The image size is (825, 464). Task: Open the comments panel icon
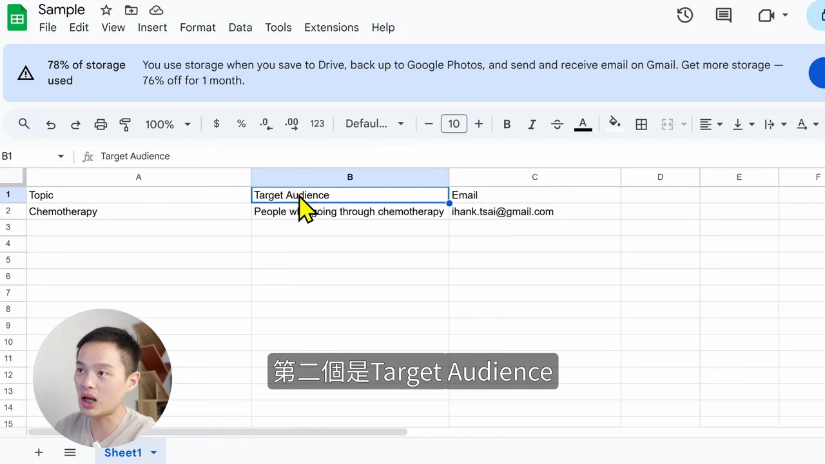tap(724, 15)
